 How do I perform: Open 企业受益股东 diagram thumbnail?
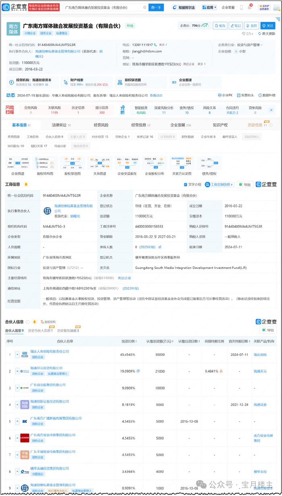click(127, 163)
